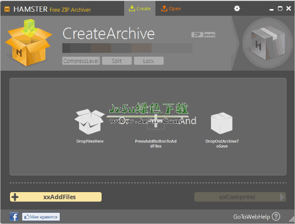This screenshot has height=224, width=295.
Task: Open settings via the gear icon
Action: click(237, 9)
